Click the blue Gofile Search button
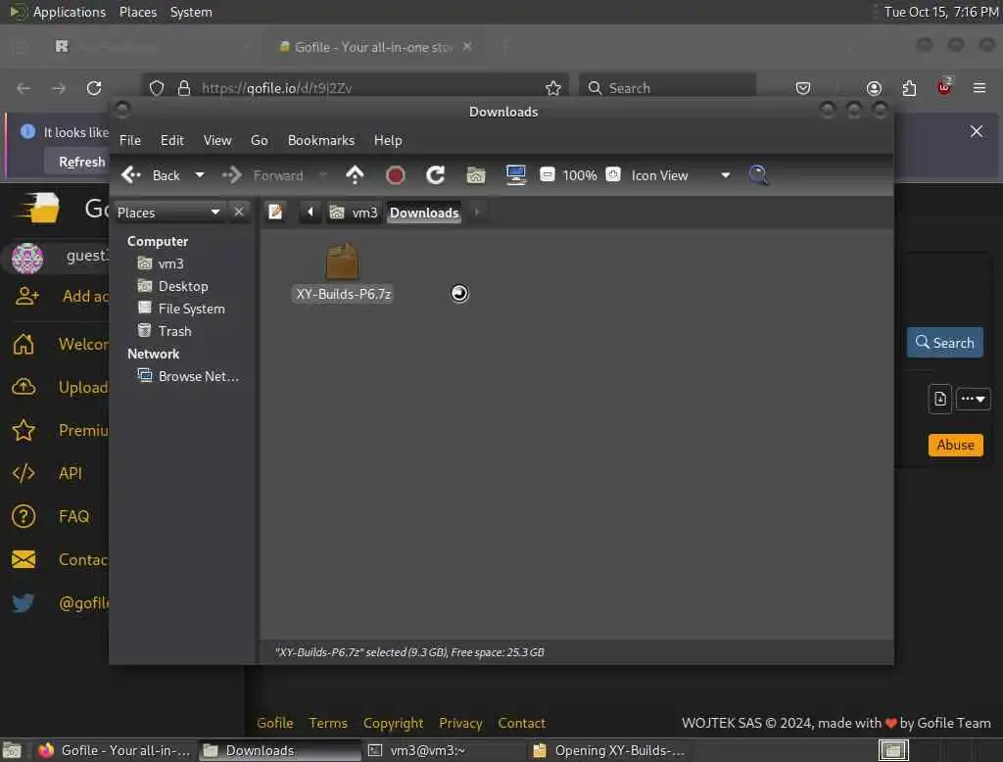 (945, 342)
